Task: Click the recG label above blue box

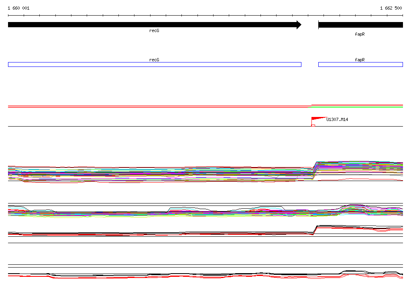Action: click(x=154, y=60)
